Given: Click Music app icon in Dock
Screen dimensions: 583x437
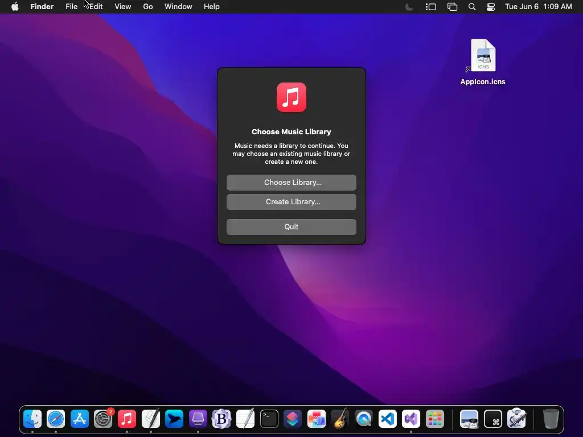Looking at the screenshot, I should 127,419.
